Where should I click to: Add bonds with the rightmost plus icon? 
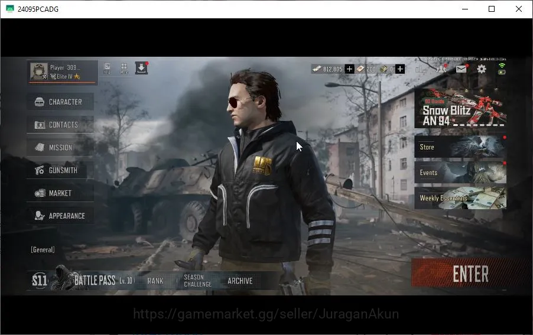click(400, 69)
